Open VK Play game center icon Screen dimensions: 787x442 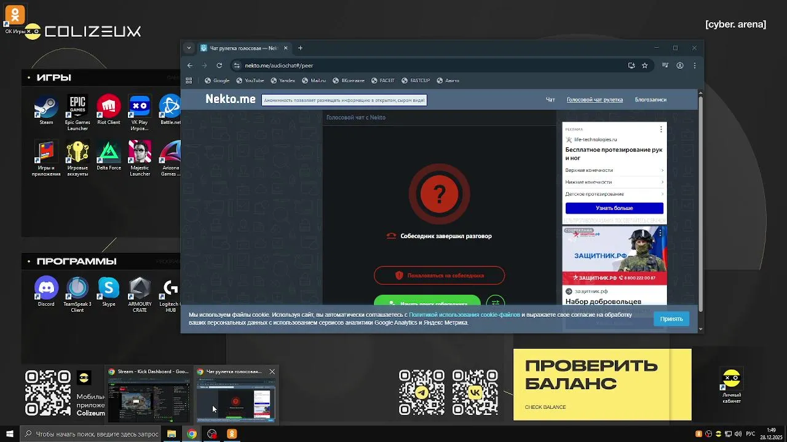[140, 113]
